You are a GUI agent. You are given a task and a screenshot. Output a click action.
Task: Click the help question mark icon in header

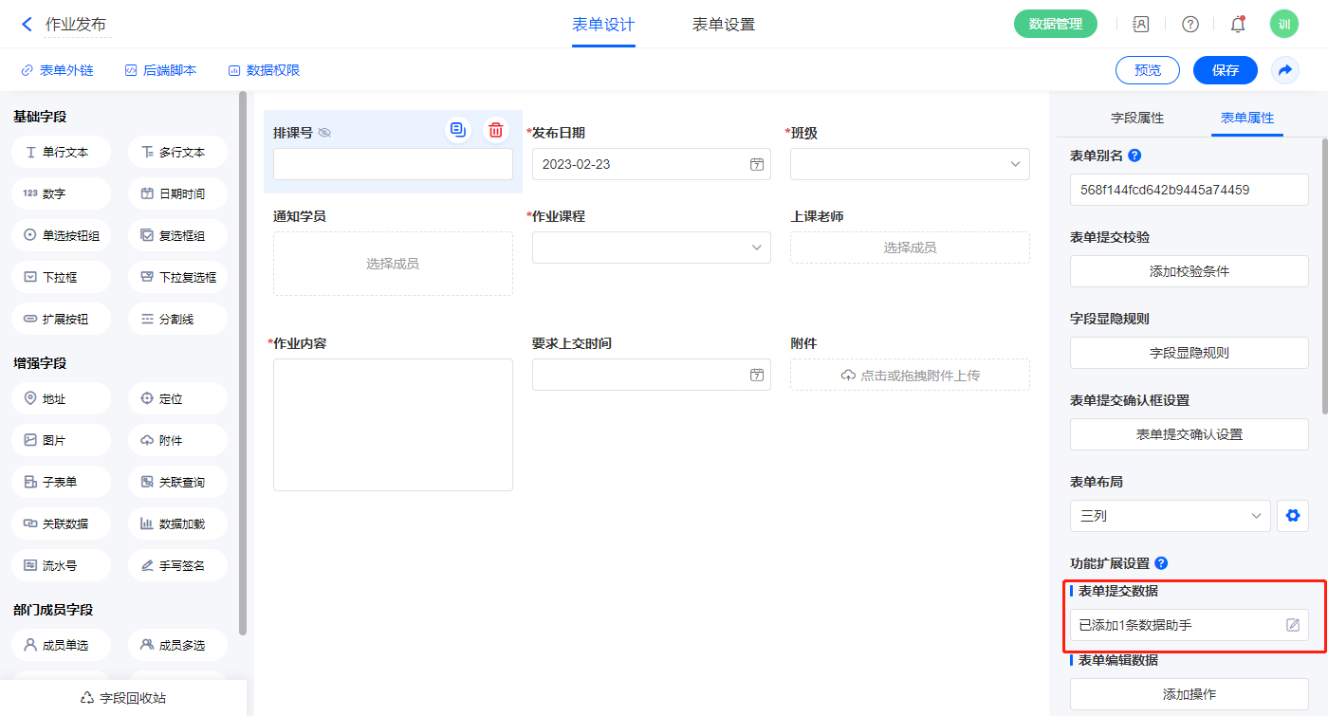point(1190,25)
